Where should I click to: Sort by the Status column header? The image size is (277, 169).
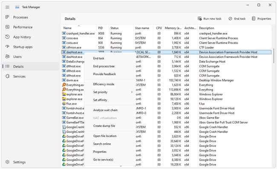(x=121, y=28)
